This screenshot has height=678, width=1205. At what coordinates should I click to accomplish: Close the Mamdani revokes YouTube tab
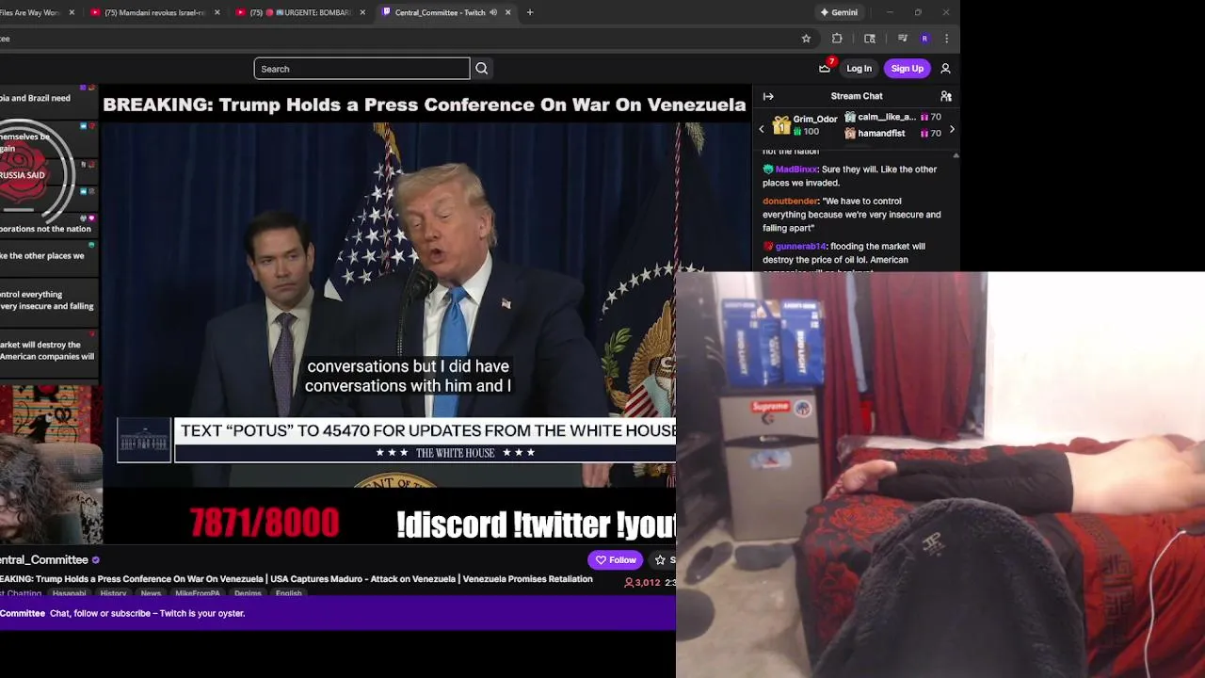pos(217,12)
